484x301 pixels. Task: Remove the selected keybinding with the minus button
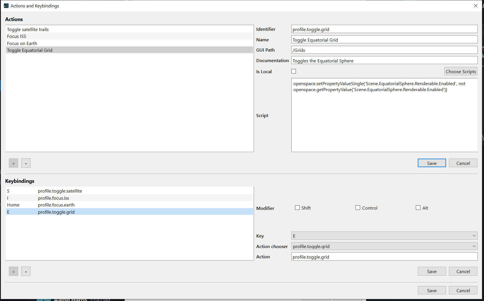(x=26, y=271)
